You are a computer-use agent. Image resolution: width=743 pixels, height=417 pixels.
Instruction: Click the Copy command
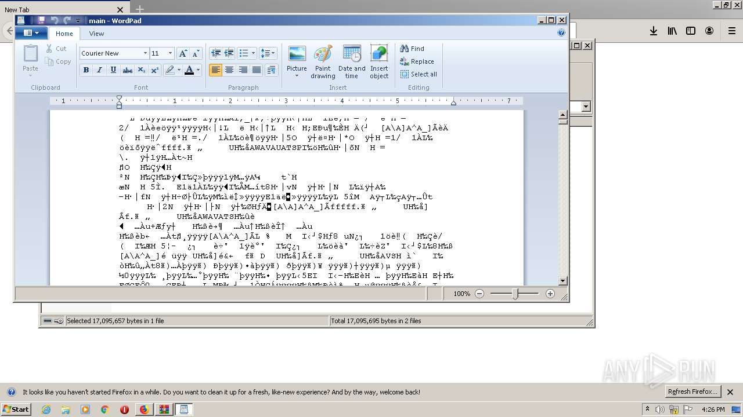point(58,61)
